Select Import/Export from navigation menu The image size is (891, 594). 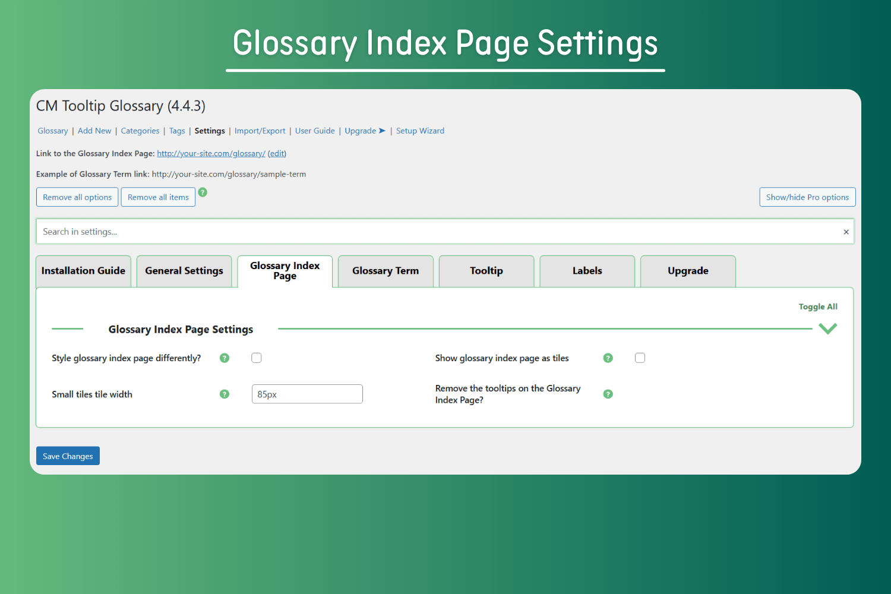[260, 131]
